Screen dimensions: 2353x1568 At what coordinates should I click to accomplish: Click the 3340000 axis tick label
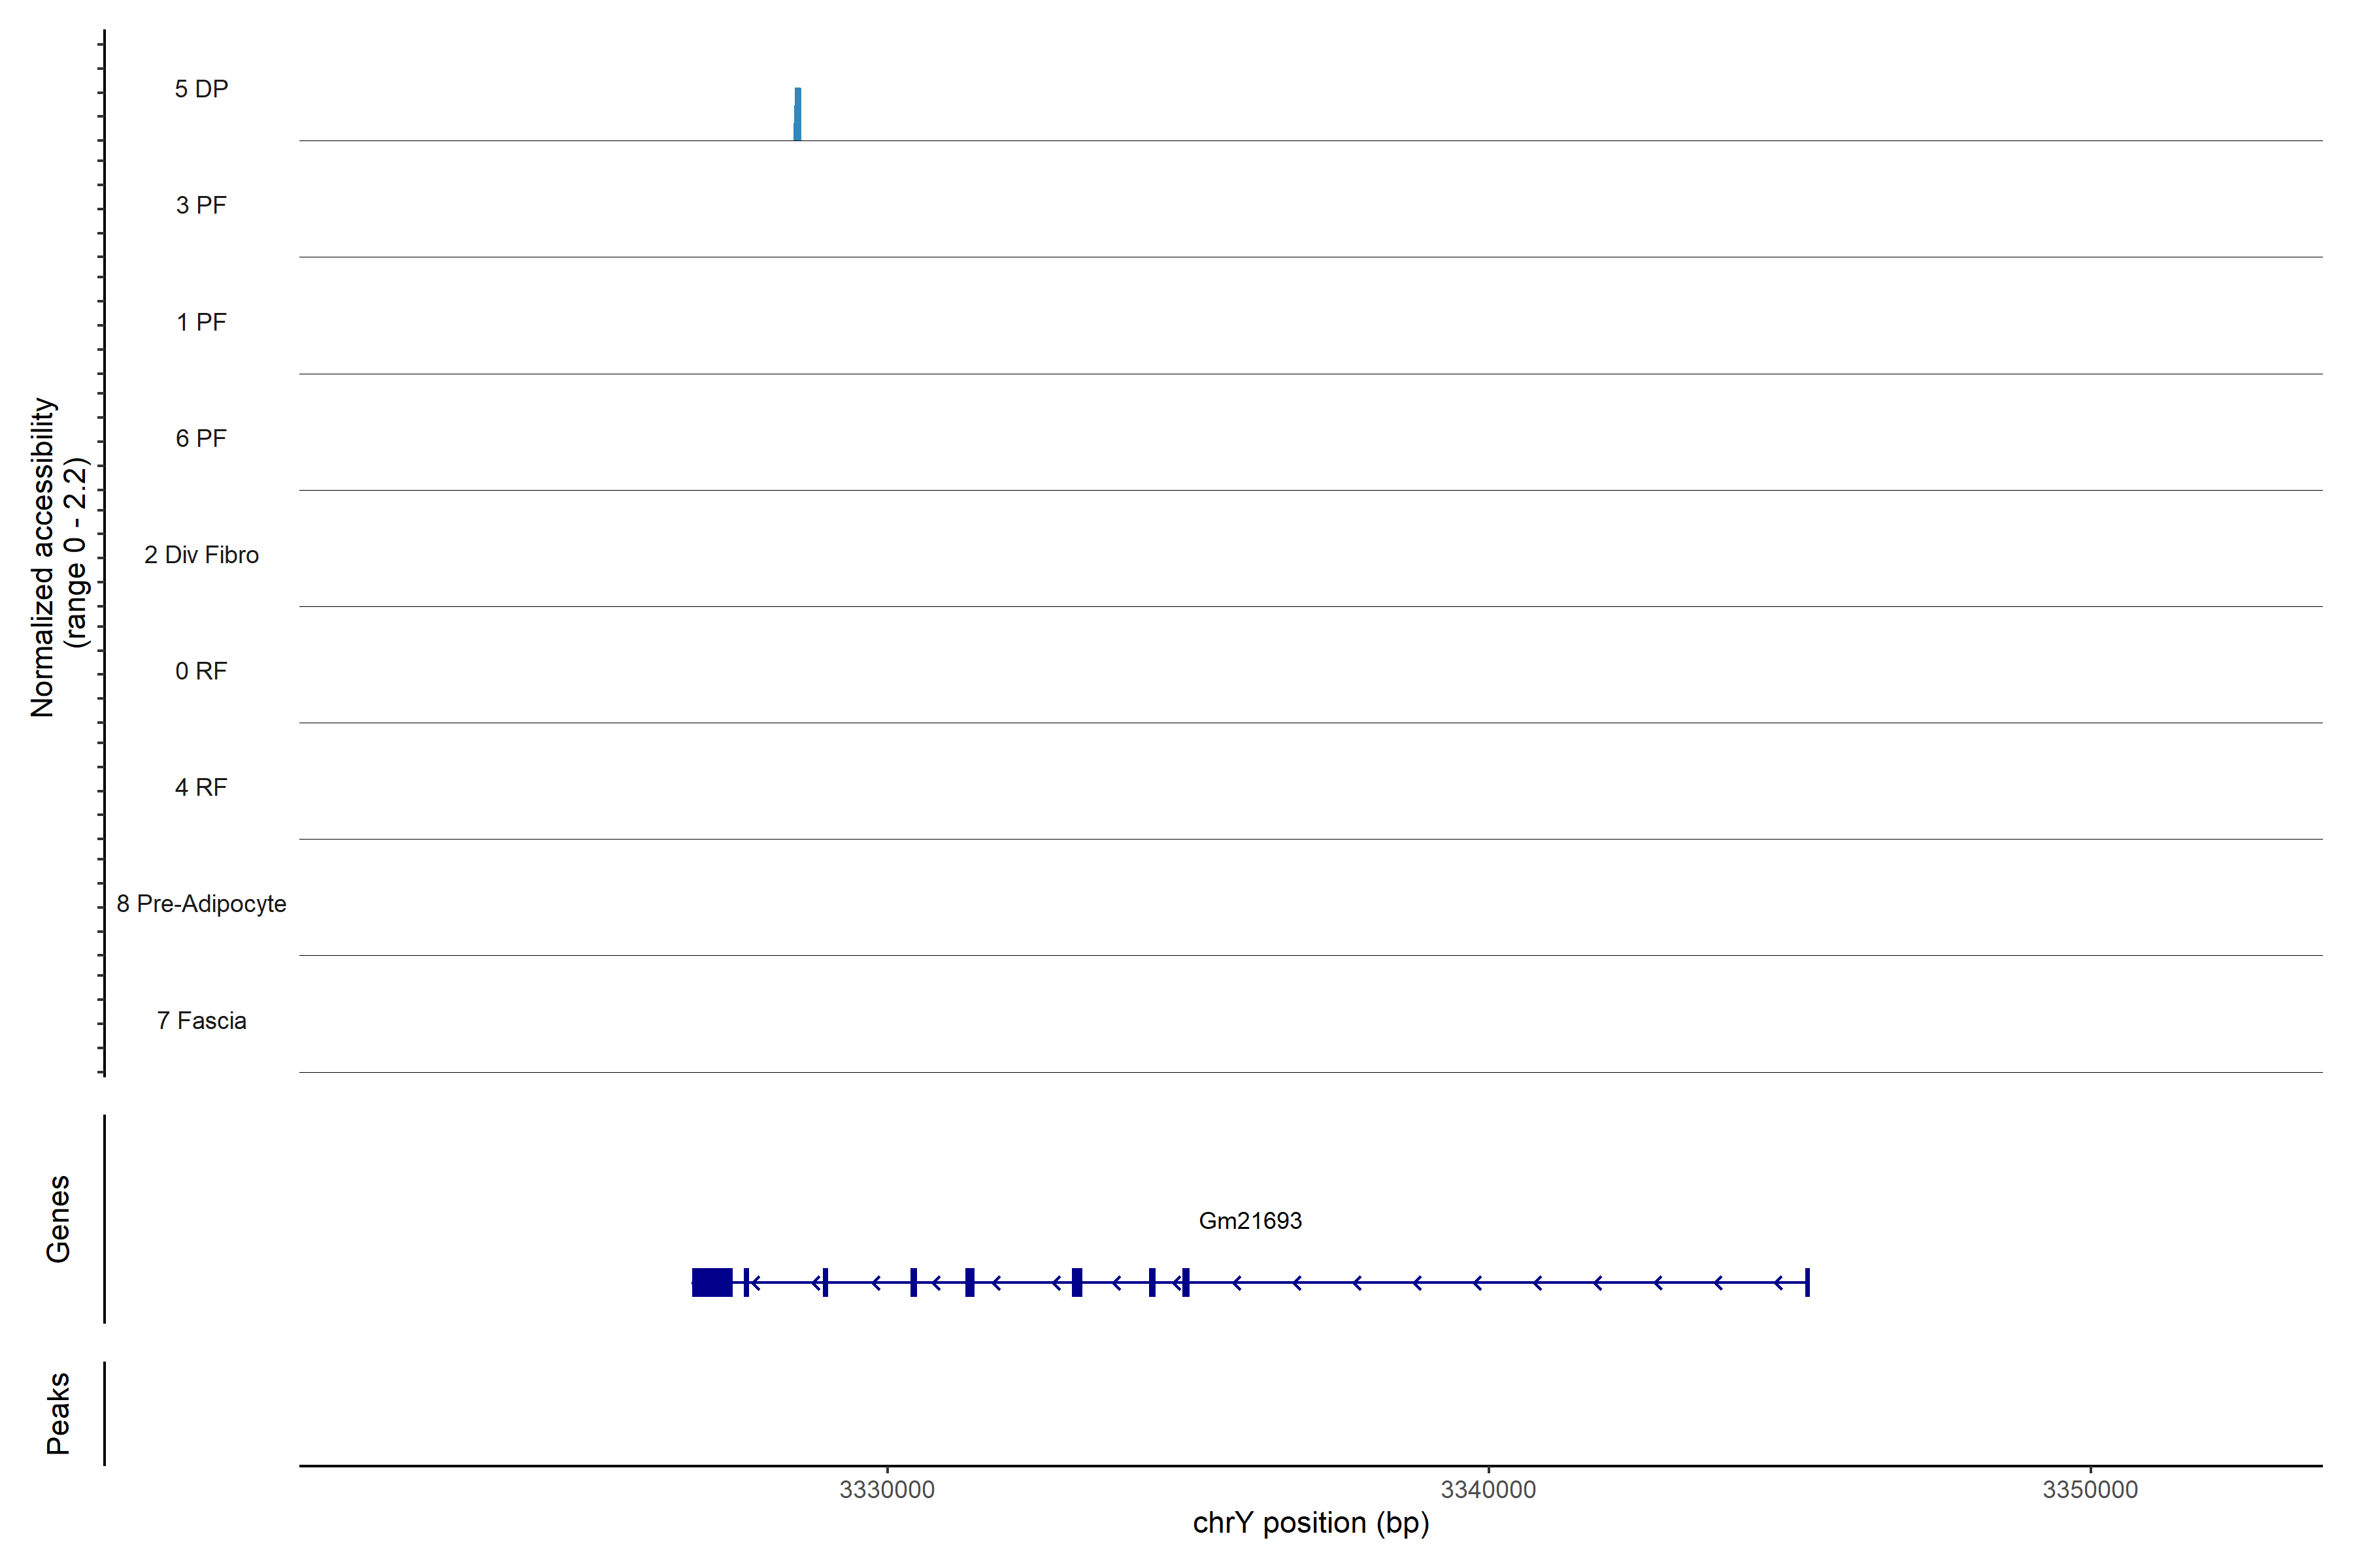click(1488, 1489)
